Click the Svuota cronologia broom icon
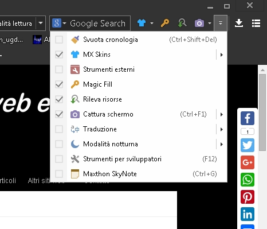This screenshot has width=267, height=229. coord(75,40)
